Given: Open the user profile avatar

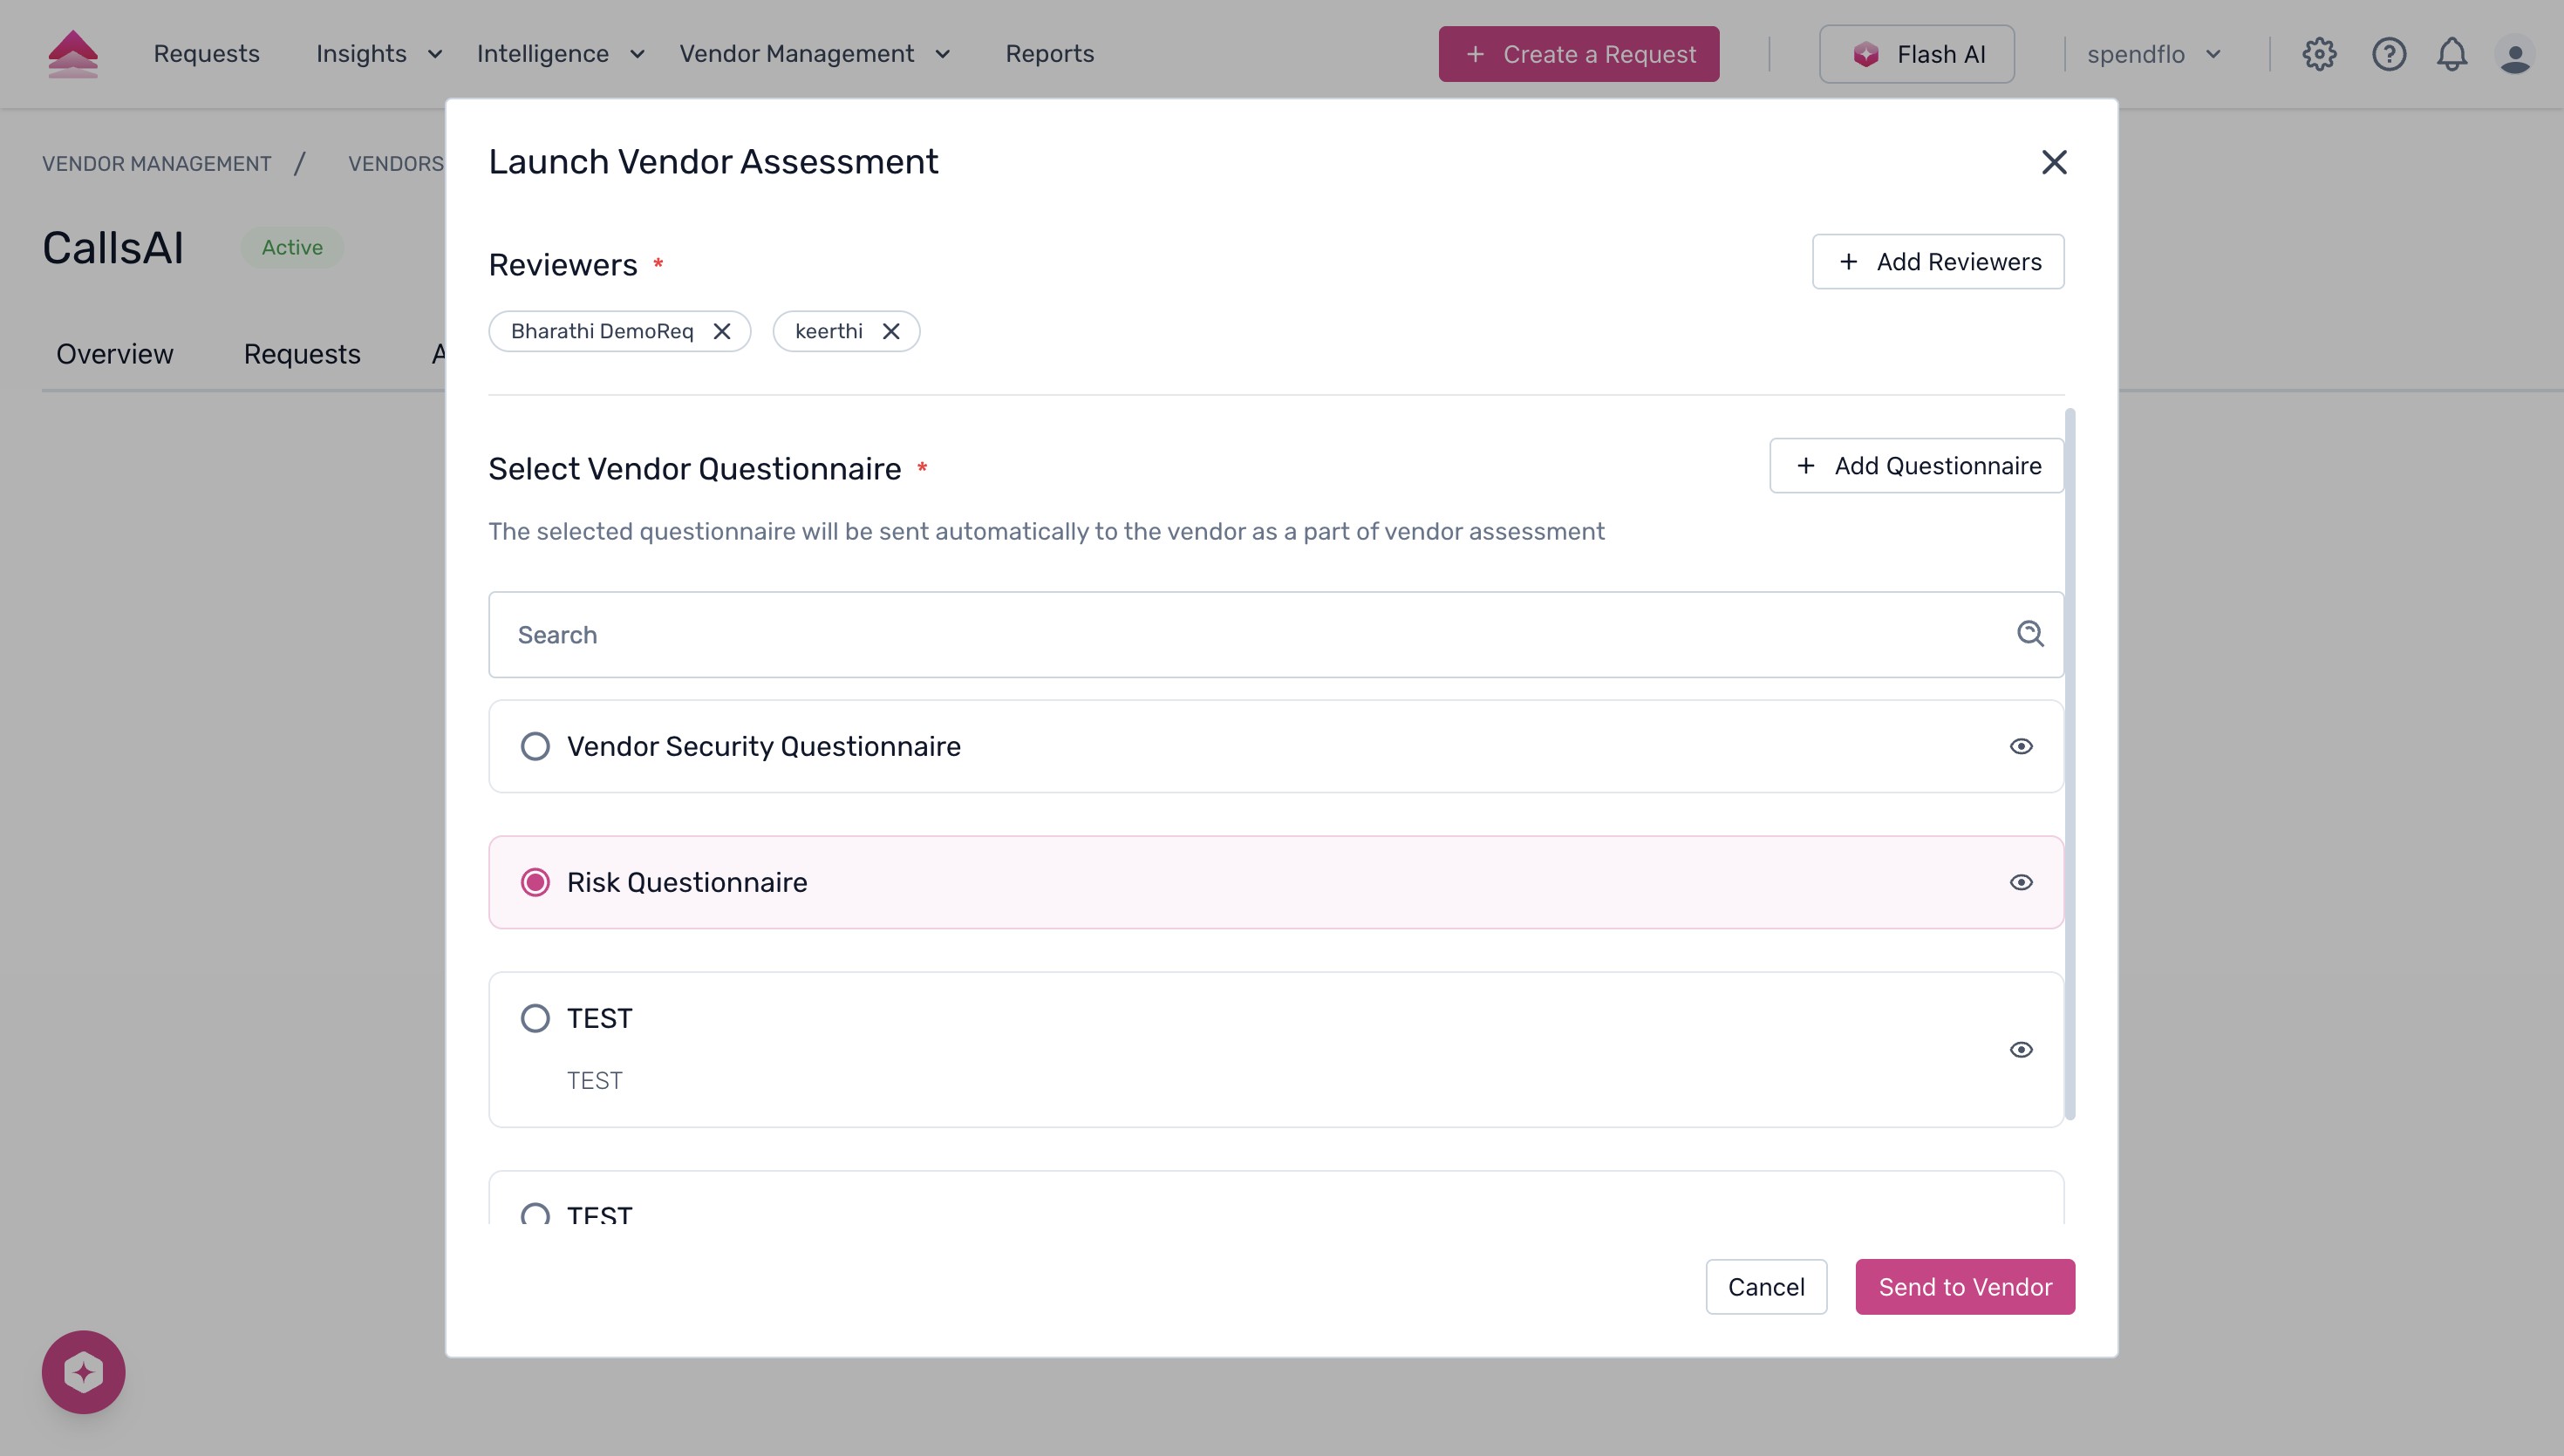Looking at the screenshot, I should [2517, 54].
